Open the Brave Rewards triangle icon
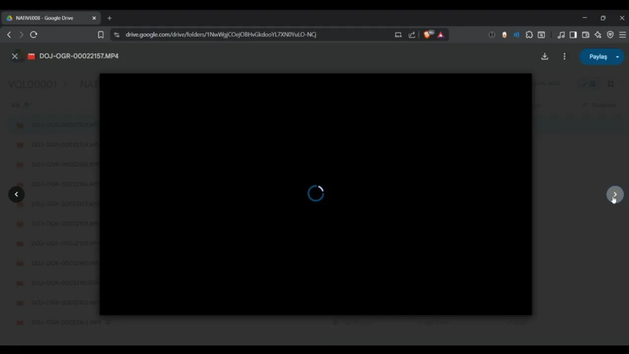Viewport: 629px width, 354px height. [x=441, y=34]
